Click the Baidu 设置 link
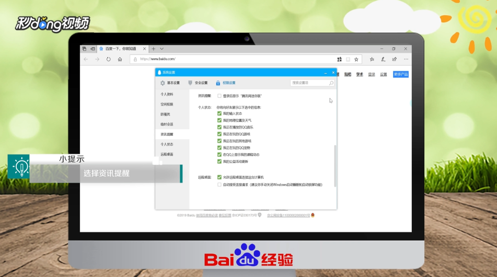497x277 pixels. click(x=384, y=75)
